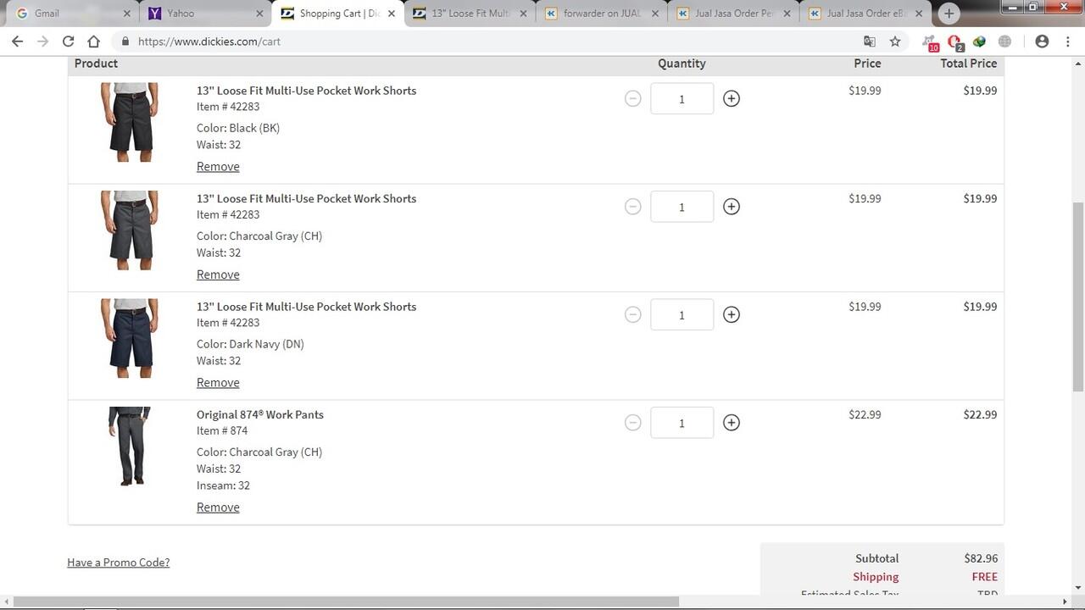Click Black shorts product thumbnail

click(x=130, y=122)
